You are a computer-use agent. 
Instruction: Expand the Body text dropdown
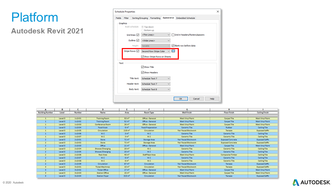pos(156,89)
